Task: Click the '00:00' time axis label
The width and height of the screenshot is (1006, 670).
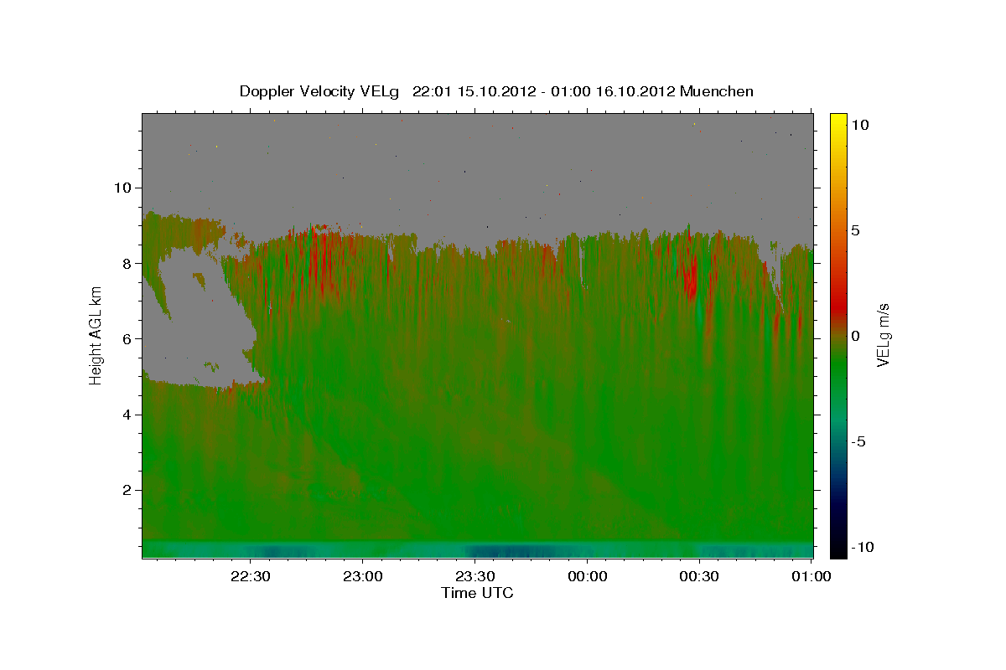Action: 587,577
